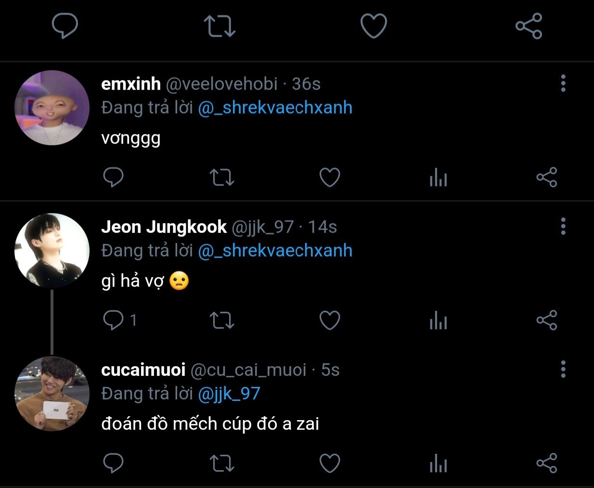This screenshot has height=488, width=594.
Task: View analytics for cucaimuoi's tweet
Action: point(438,463)
